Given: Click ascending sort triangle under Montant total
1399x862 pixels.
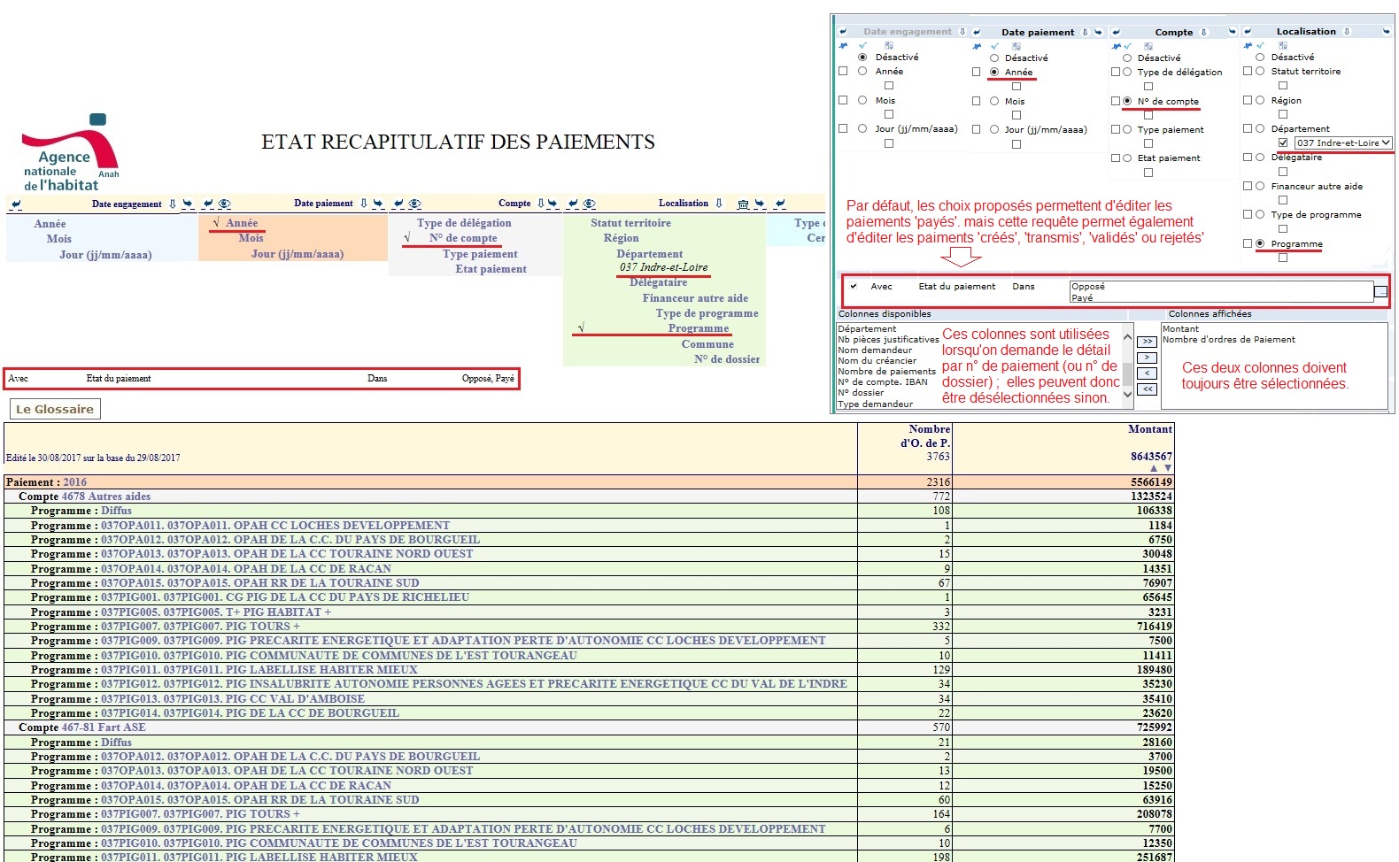Looking at the screenshot, I should (x=1154, y=468).
